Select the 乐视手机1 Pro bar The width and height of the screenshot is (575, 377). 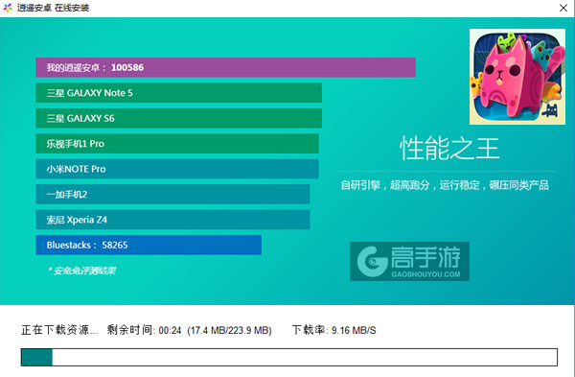(177, 144)
